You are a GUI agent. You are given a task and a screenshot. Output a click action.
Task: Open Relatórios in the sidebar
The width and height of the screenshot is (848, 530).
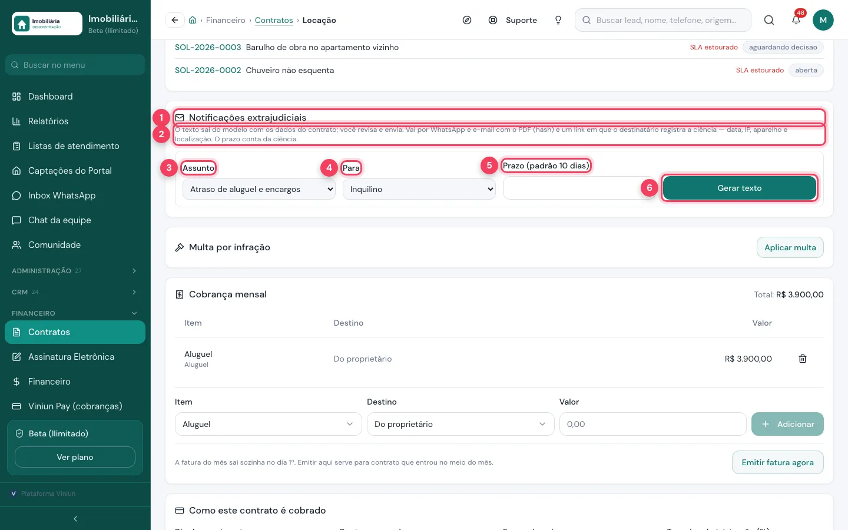coord(75,121)
